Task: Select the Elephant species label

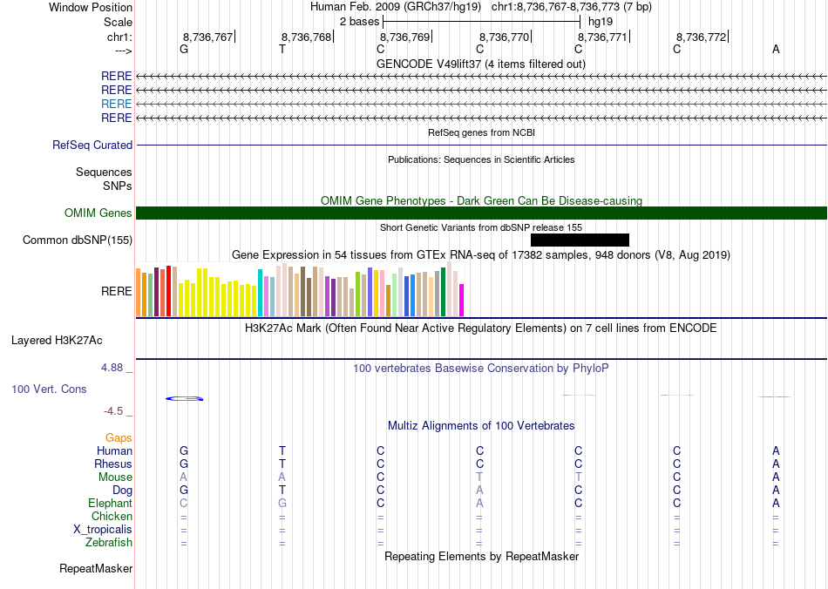Action: (111, 503)
